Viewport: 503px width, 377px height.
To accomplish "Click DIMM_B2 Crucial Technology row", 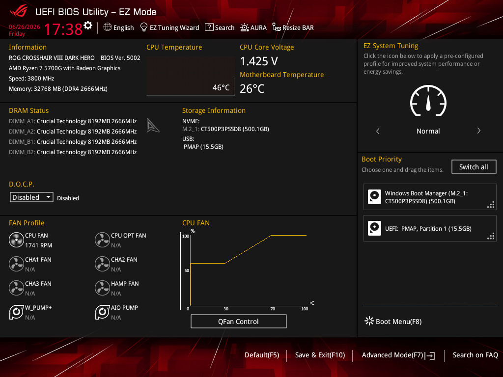I will pos(73,152).
